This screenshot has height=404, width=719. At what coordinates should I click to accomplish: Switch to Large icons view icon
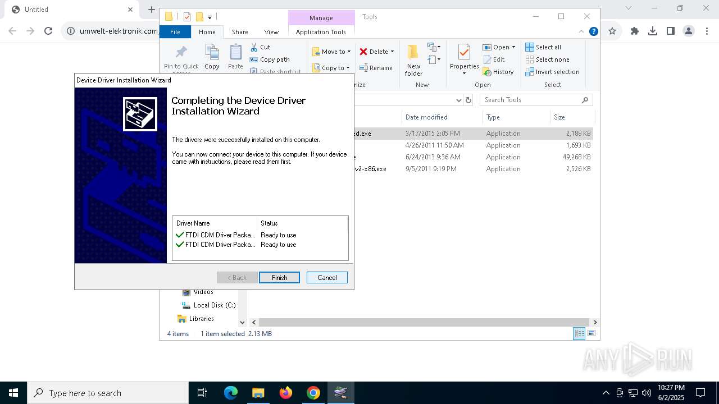tap(591, 333)
